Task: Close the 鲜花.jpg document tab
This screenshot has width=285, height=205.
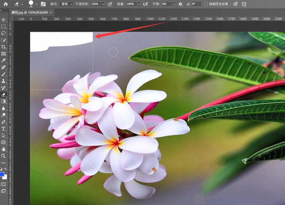Action: 51,12
